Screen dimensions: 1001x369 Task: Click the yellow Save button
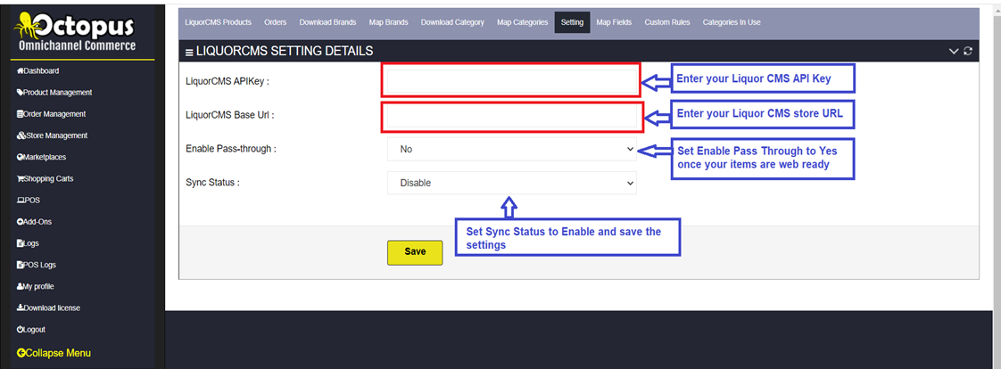415,251
